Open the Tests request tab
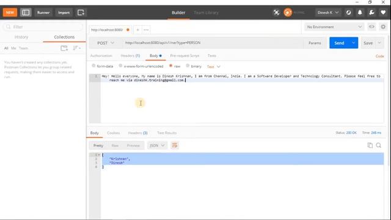The image size is (391, 220). (x=212, y=56)
